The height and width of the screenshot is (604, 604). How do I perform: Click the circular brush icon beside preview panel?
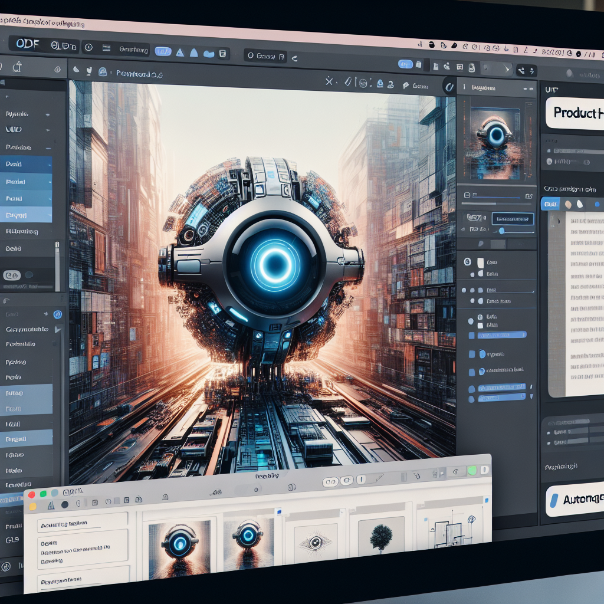click(449, 86)
